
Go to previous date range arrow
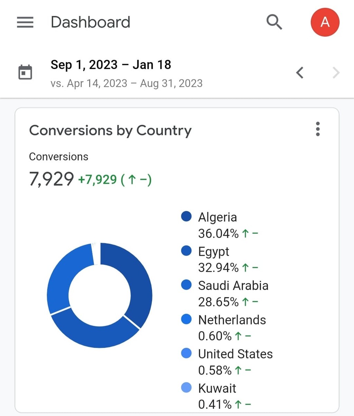[x=300, y=72]
